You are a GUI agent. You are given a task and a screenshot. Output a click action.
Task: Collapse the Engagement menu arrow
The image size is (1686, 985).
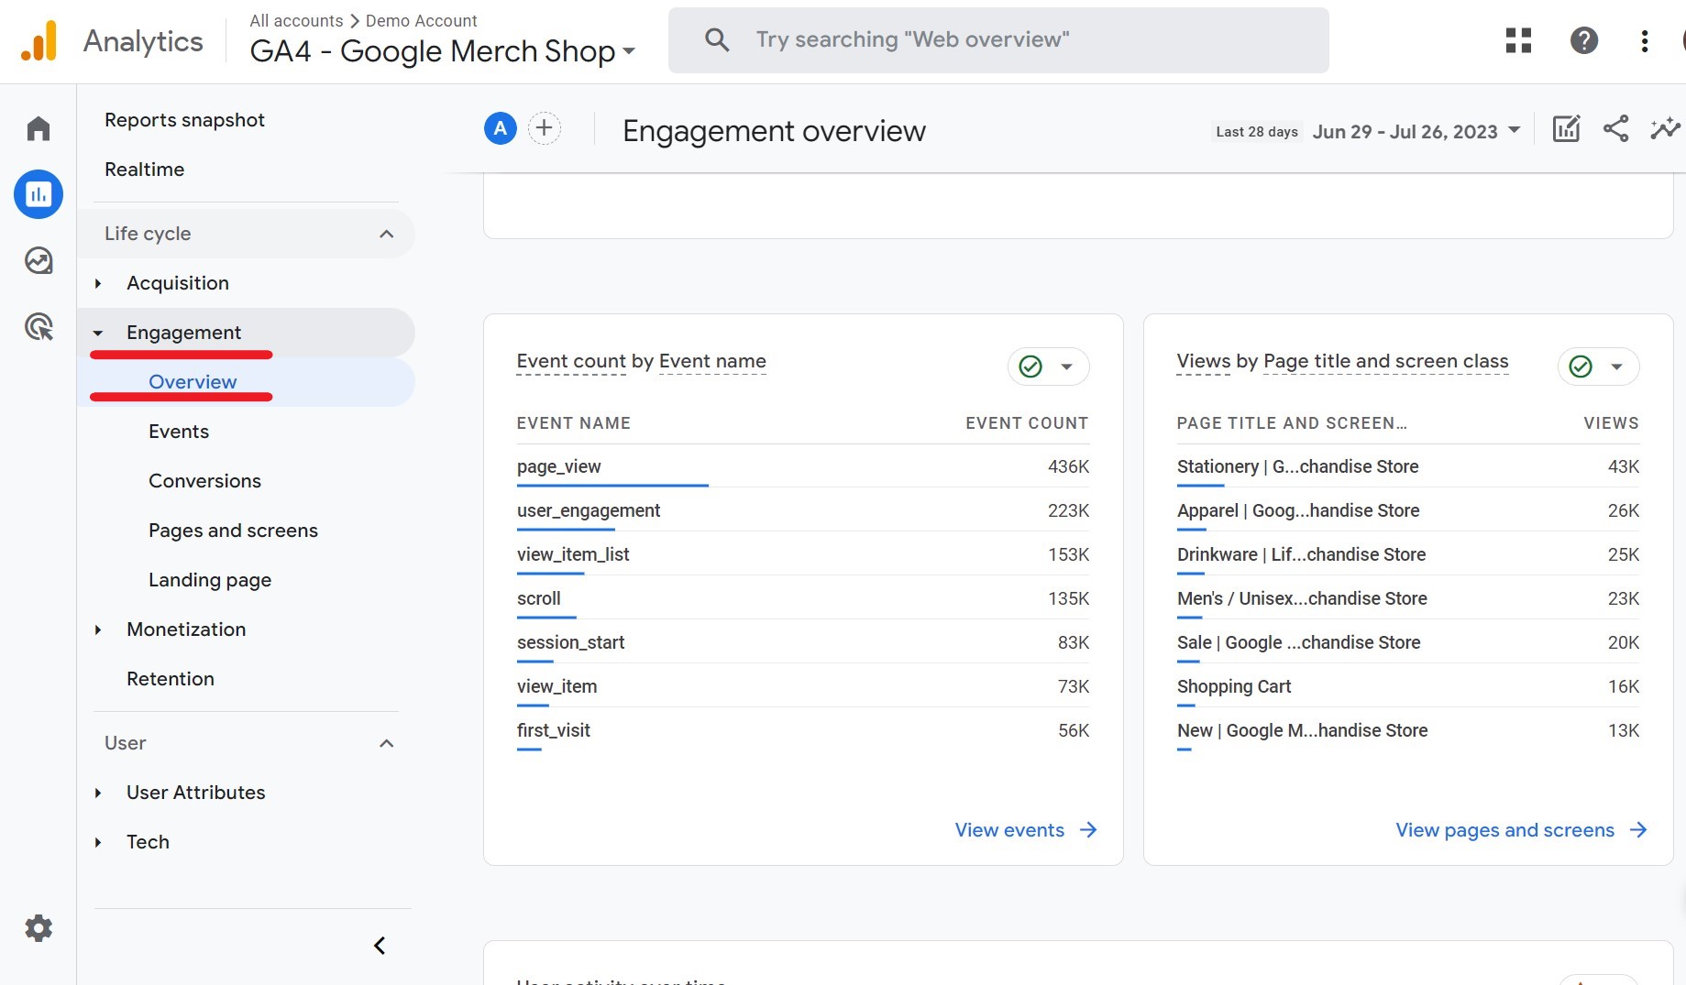pos(98,334)
